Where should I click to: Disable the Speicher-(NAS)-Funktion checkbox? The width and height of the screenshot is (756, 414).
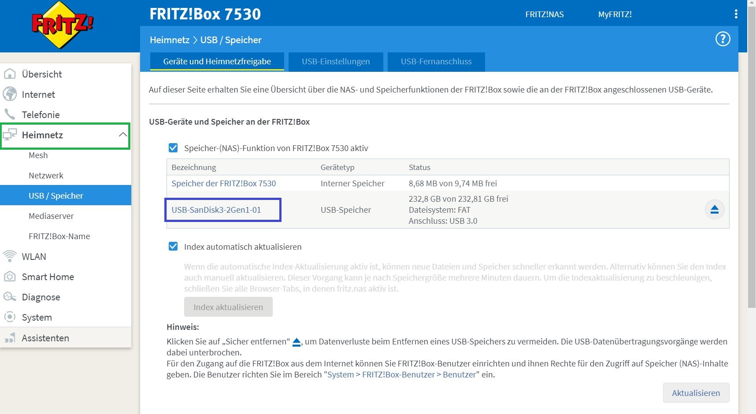click(173, 148)
